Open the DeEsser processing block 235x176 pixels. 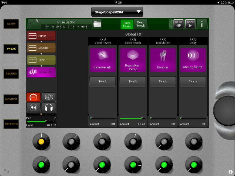41,48
